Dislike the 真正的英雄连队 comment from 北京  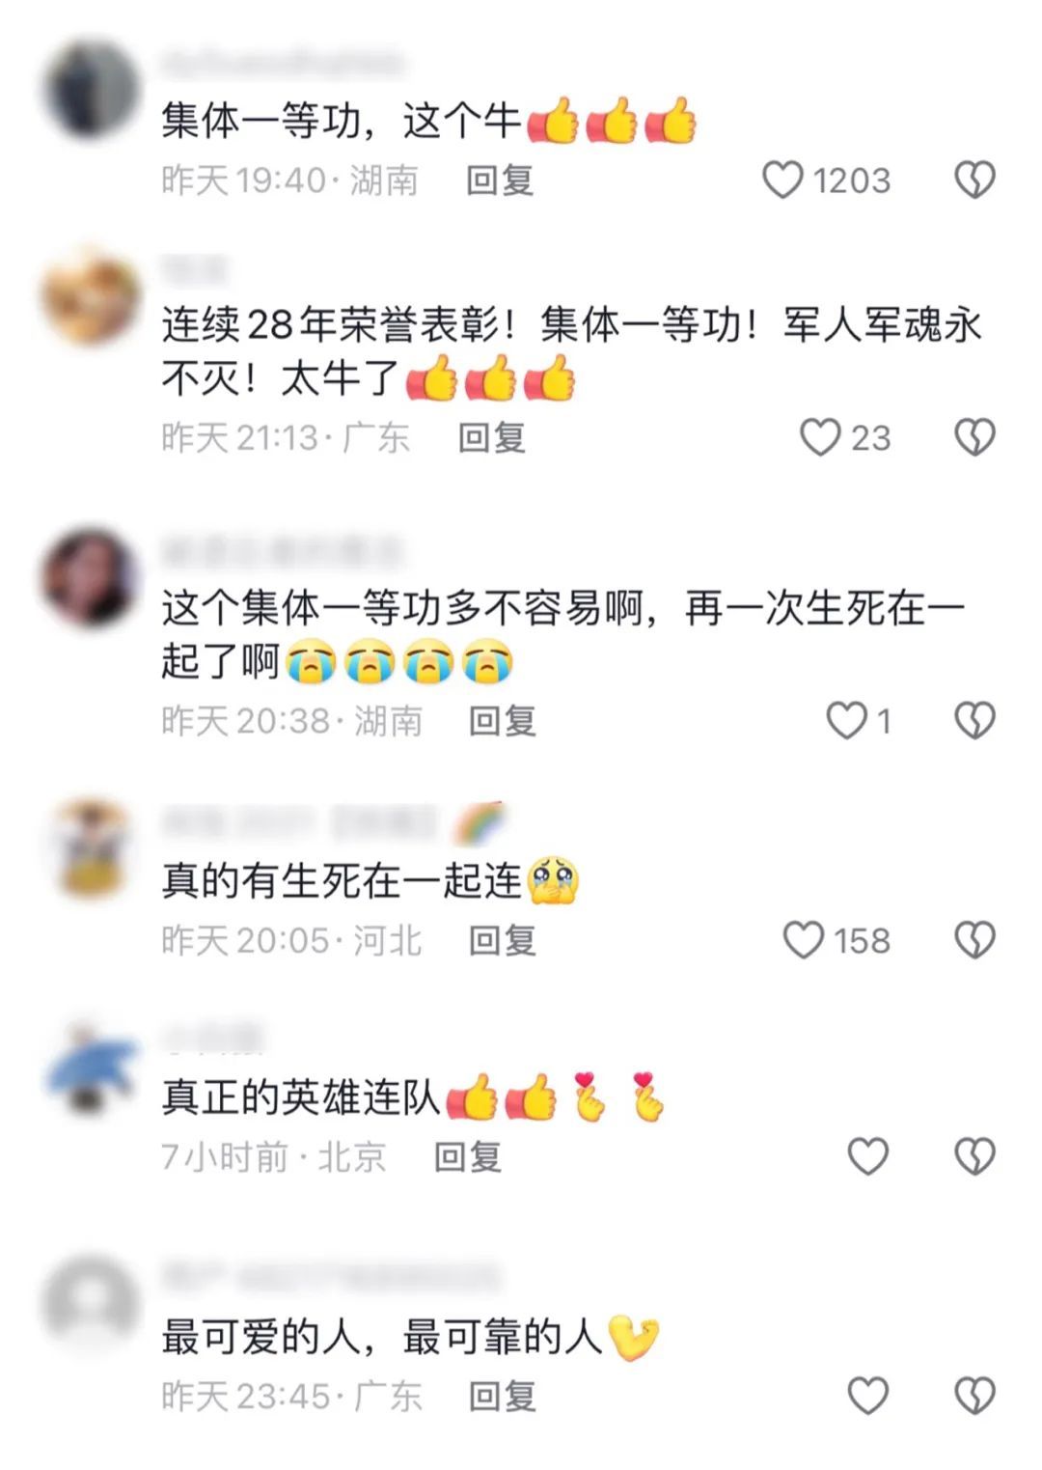(x=974, y=1156)
